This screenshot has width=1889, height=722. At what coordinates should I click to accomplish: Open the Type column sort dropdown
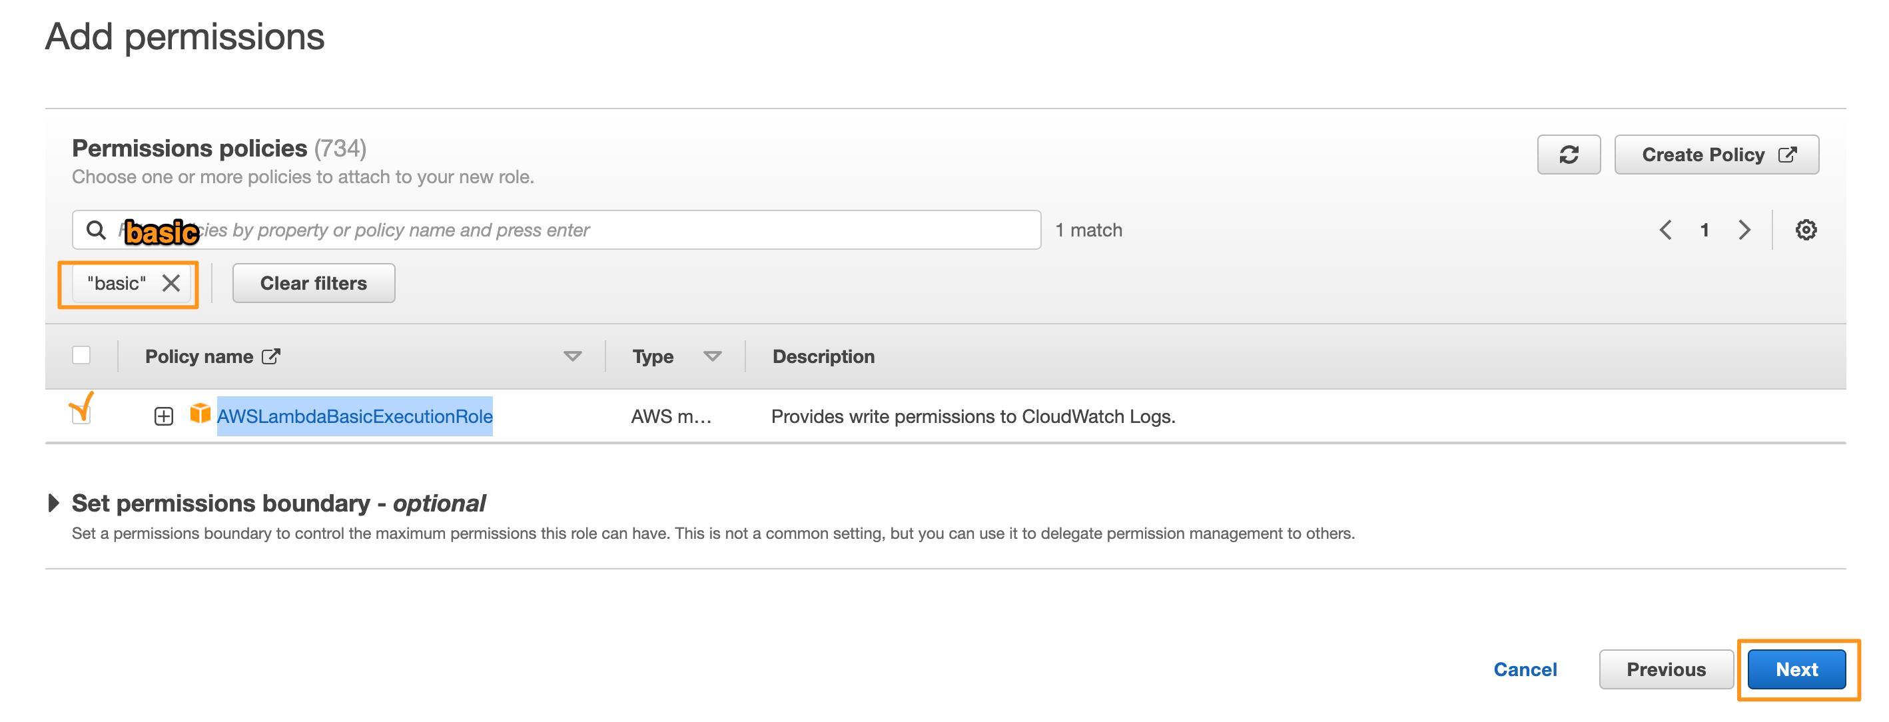(712, 356)
